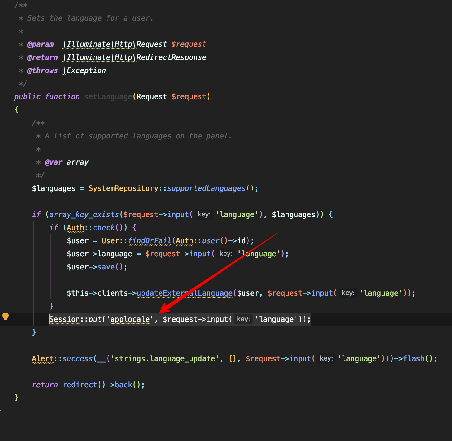The height and width of the screenshot is (441, 452).
Task: Select the array_key_exists function name
Action: click(84, 215)
